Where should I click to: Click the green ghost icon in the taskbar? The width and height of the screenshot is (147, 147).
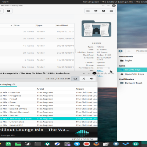pos(8,144)
